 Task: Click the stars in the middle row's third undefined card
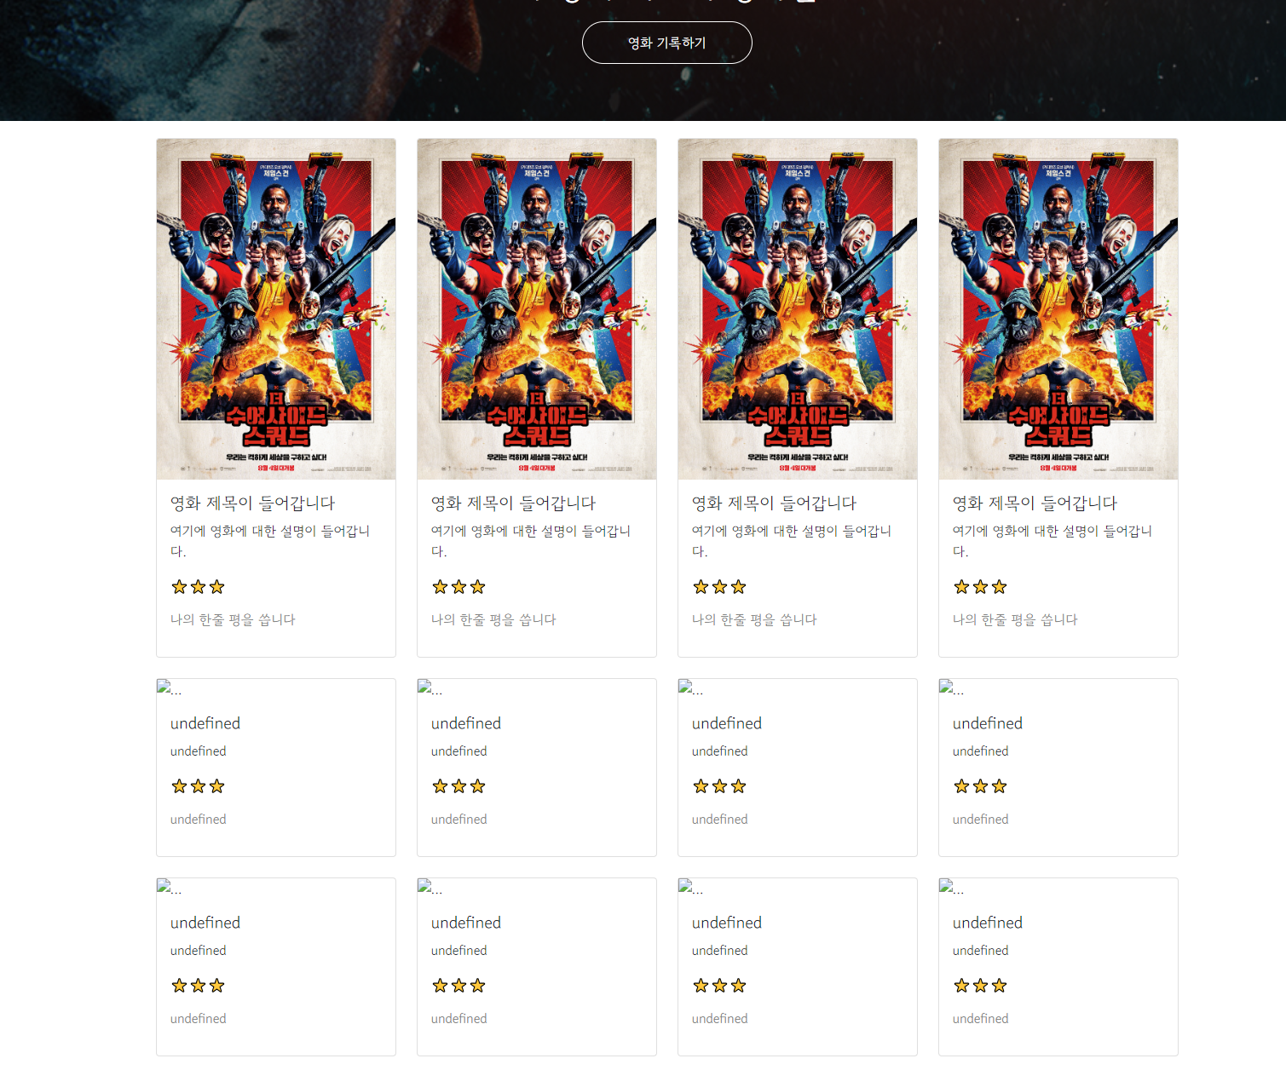pos(719,786)
